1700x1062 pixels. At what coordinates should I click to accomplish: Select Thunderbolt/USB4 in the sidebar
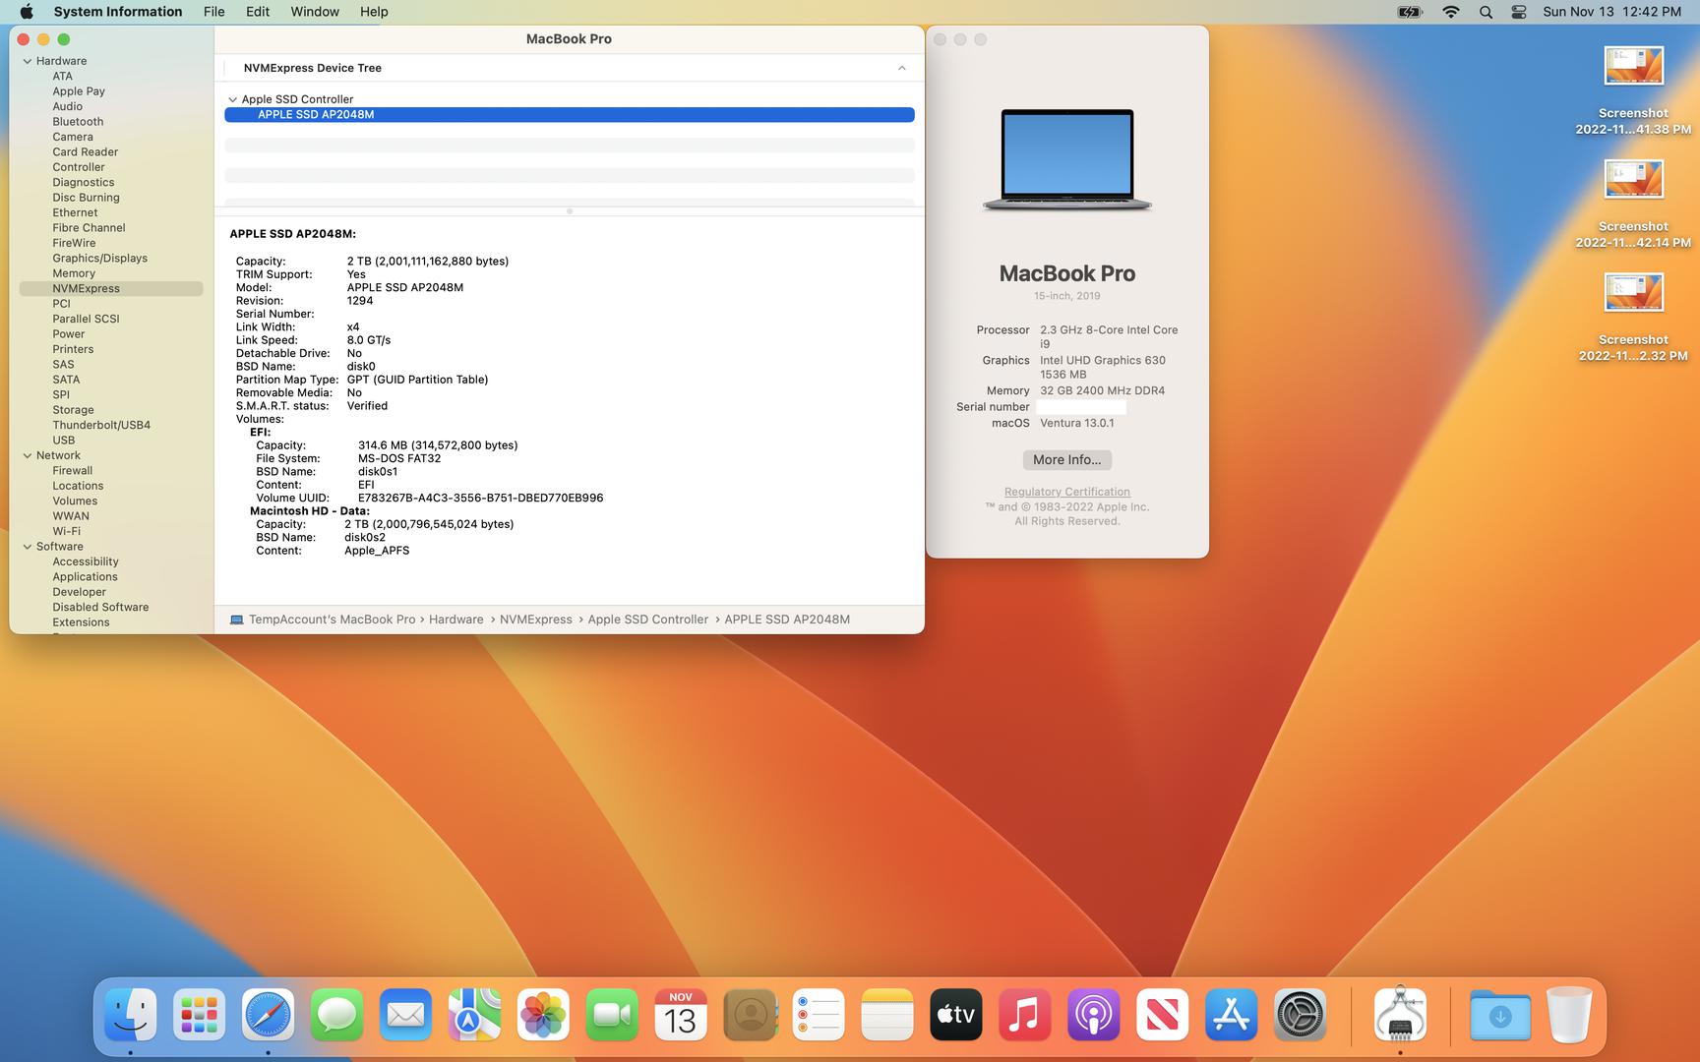coord(101,425)
